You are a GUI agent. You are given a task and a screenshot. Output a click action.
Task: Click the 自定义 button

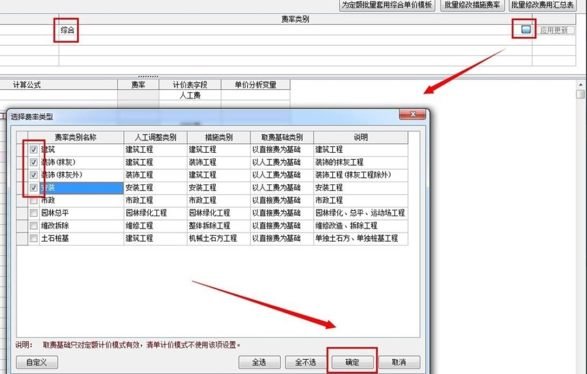pyautogui.click(x=37, y=362)
